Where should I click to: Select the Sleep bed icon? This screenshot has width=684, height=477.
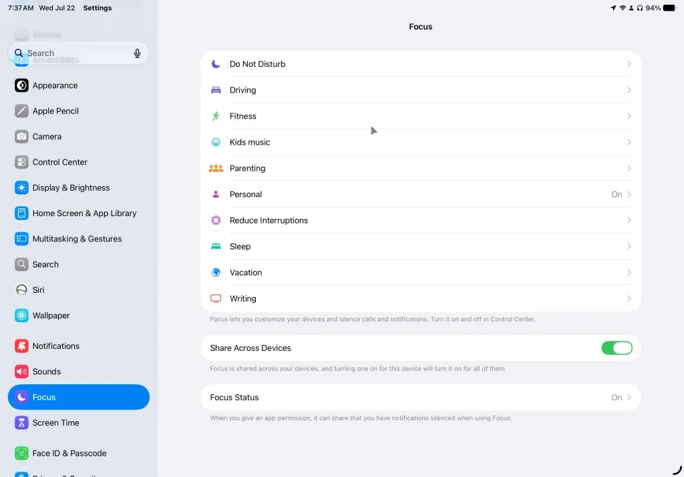(216, 247)
